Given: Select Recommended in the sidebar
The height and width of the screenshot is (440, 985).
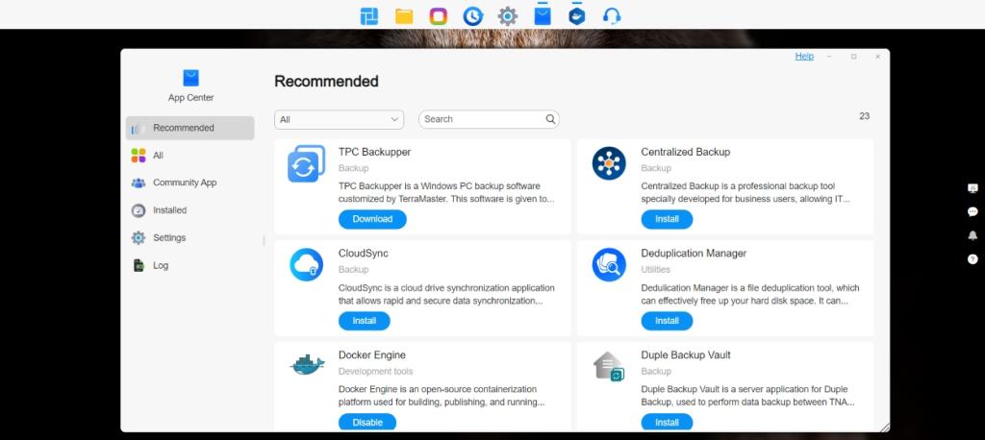Looking at the screenshot, I should coord(189,128).
